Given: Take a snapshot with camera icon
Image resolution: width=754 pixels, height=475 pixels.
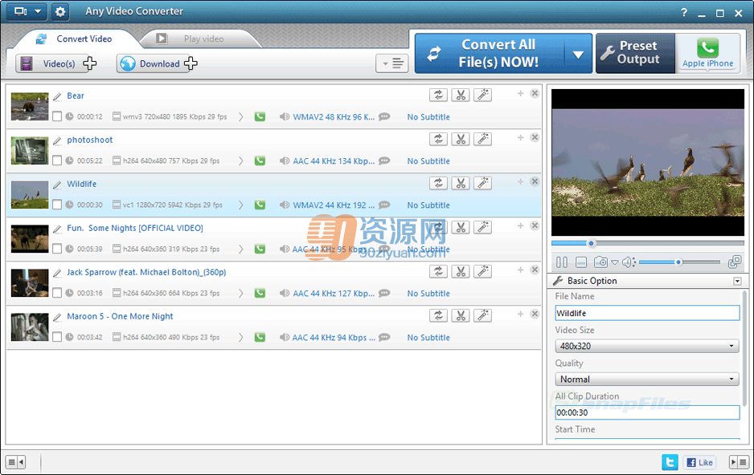Looking at the screenshot, I should (x=600, y=262).
